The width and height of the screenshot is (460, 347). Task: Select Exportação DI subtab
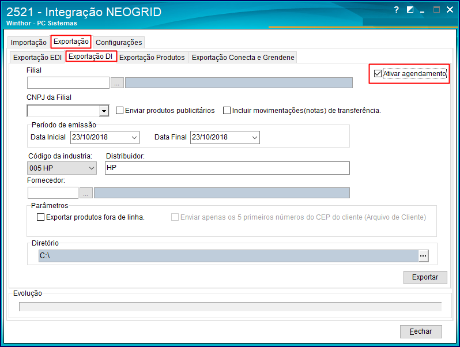pyautogui.click(x=91, y=56)
